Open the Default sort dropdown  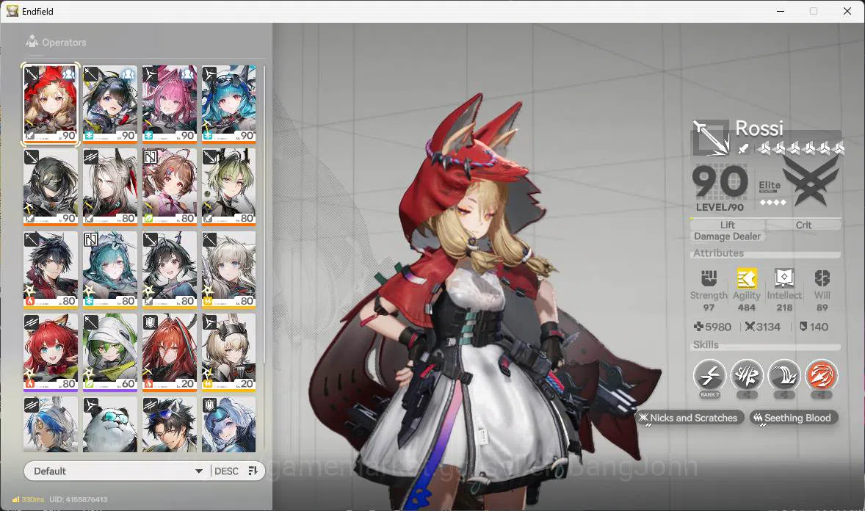117,471
